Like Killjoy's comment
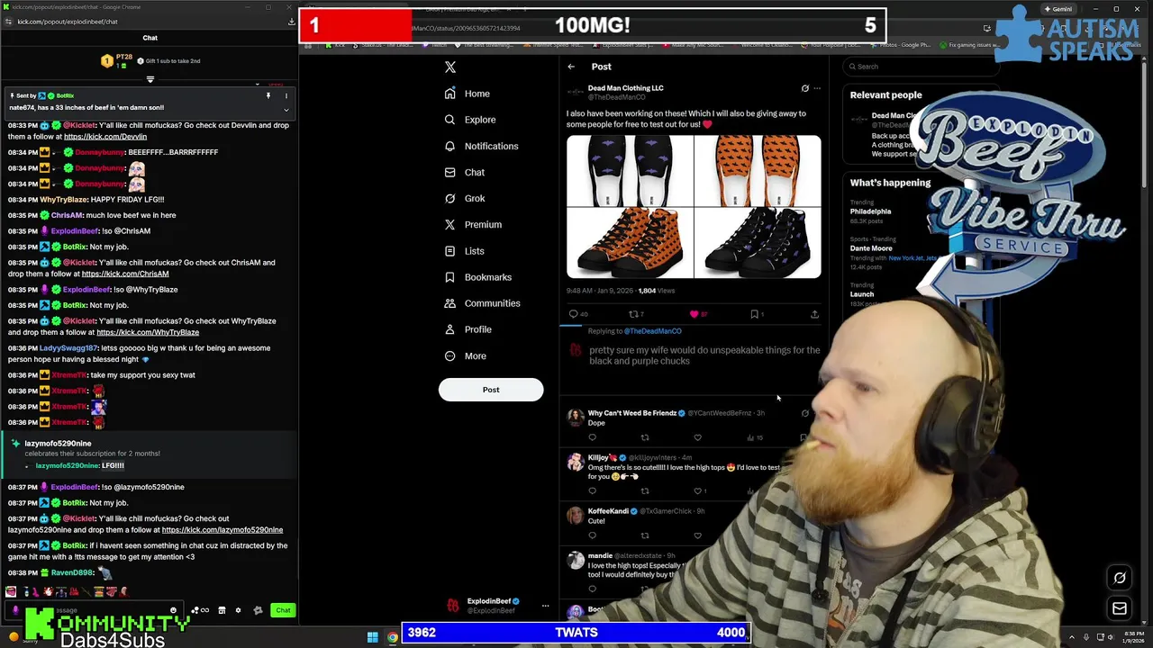 point(699,491)
